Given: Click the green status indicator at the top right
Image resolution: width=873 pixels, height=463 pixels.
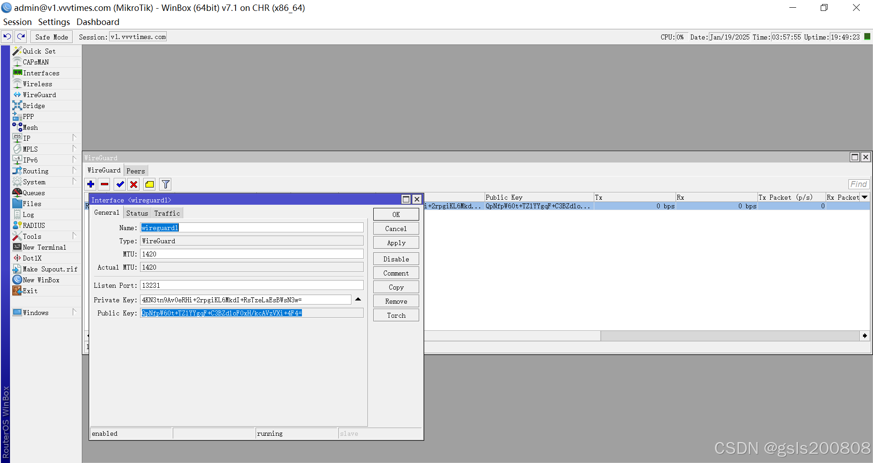Looking at the screenshot, I should pyautogui.click(x=867, y=37).
